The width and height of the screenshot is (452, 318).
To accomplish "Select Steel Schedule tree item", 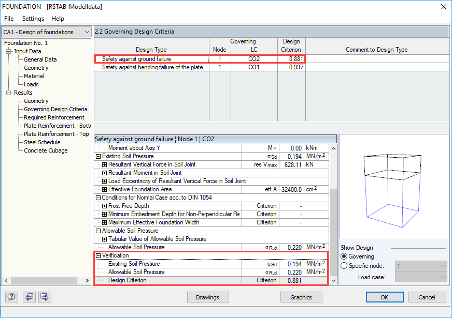I will [42, 142].
